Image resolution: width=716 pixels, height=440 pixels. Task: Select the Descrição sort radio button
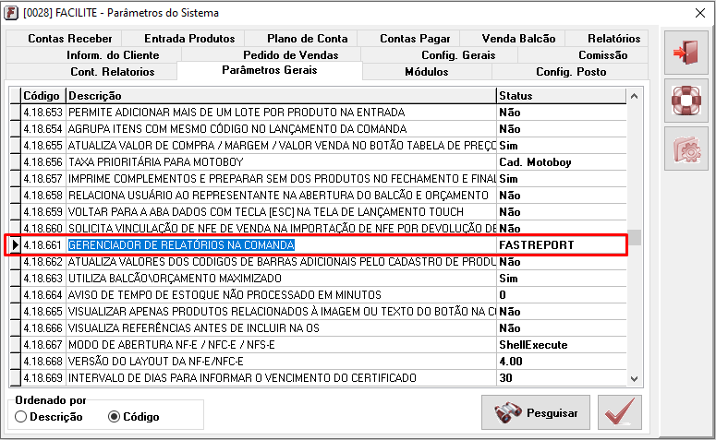21,417
